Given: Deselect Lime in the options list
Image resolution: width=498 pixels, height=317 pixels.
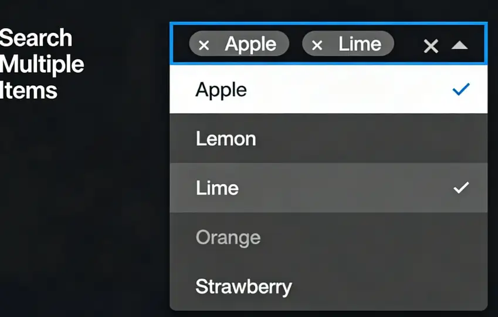Looking at the screenshot, I should click(217, 188).
